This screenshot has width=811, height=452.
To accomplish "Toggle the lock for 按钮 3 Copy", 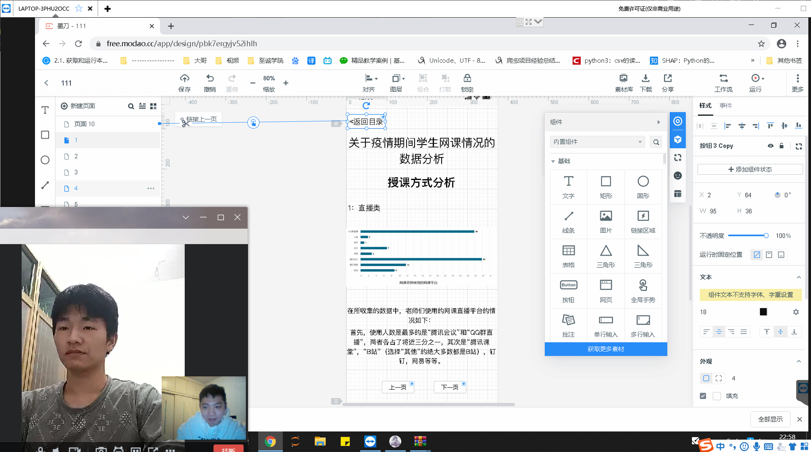I will pos(782,146).
